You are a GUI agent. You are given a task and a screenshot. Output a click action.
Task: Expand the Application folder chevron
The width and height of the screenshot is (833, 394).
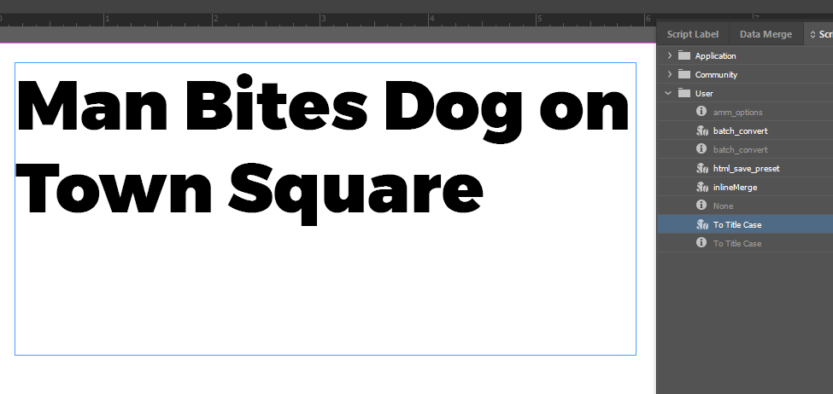[x=669, y=55]
